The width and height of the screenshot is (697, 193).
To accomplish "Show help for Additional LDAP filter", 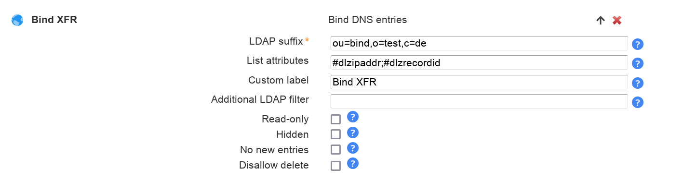I will click(x=637, y=102).
